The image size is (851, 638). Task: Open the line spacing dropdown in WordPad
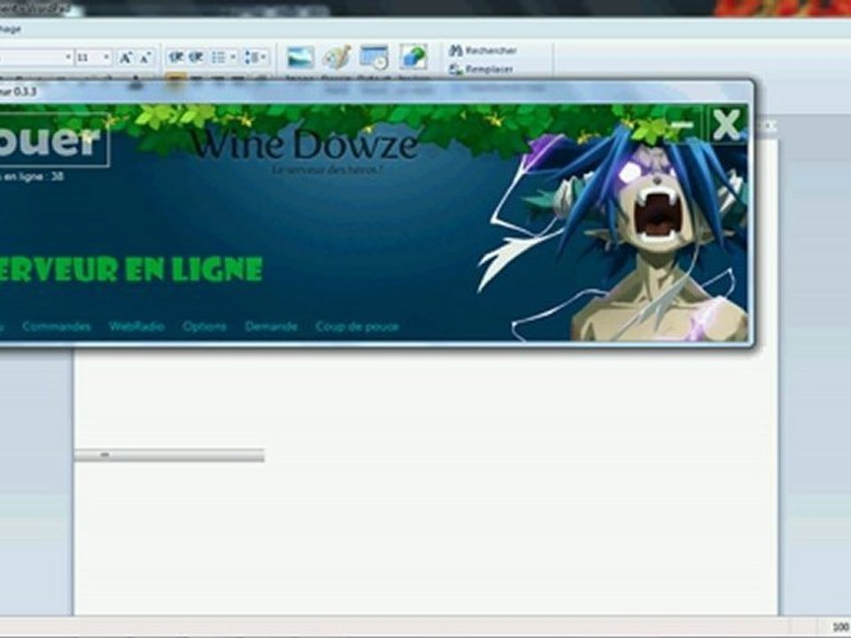255,57
